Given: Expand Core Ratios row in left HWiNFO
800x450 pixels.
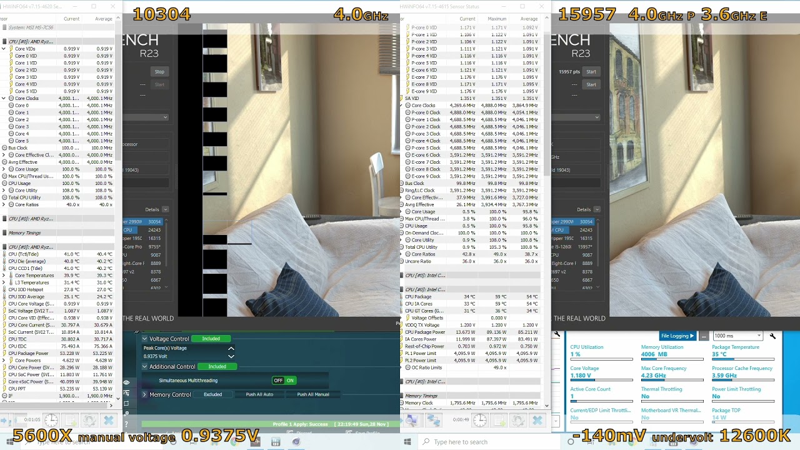Looking at the screenshot, I should point(4,204).
